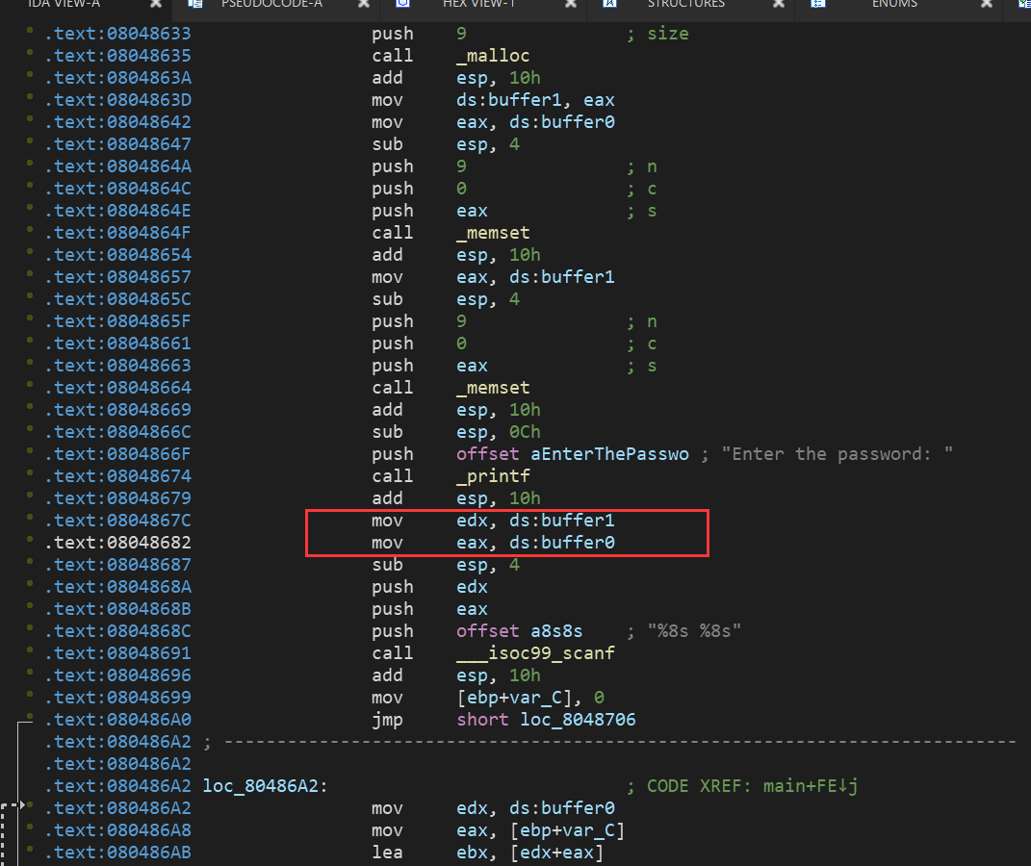Image resolution: width=1031 pixels, height=866 pixels.
Task: Switch to the Structures tab
Action: point(685,3)
